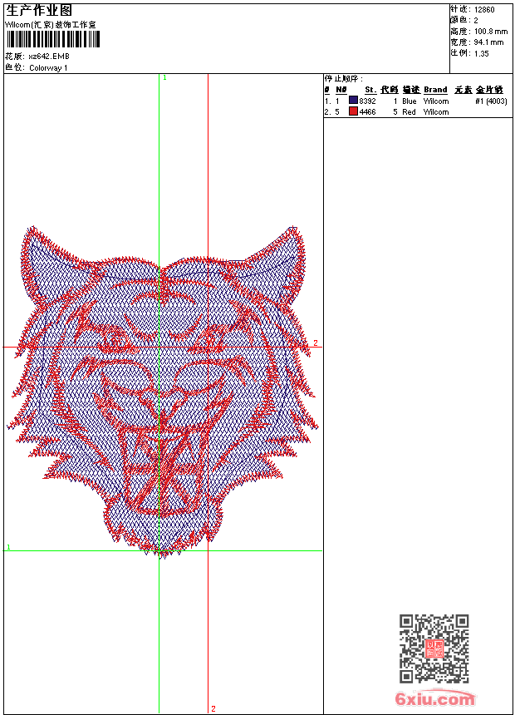Click the red thread color swatch
The width and height of the screenshot is (515, 715).
(353, 111)
